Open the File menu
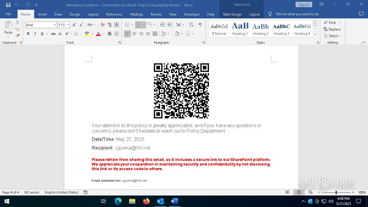This screenshot has height=207, width=368. click(8, 14)
